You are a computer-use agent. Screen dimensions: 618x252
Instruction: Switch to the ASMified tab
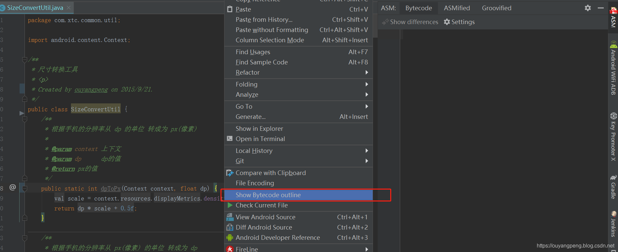tap(457, 8)
